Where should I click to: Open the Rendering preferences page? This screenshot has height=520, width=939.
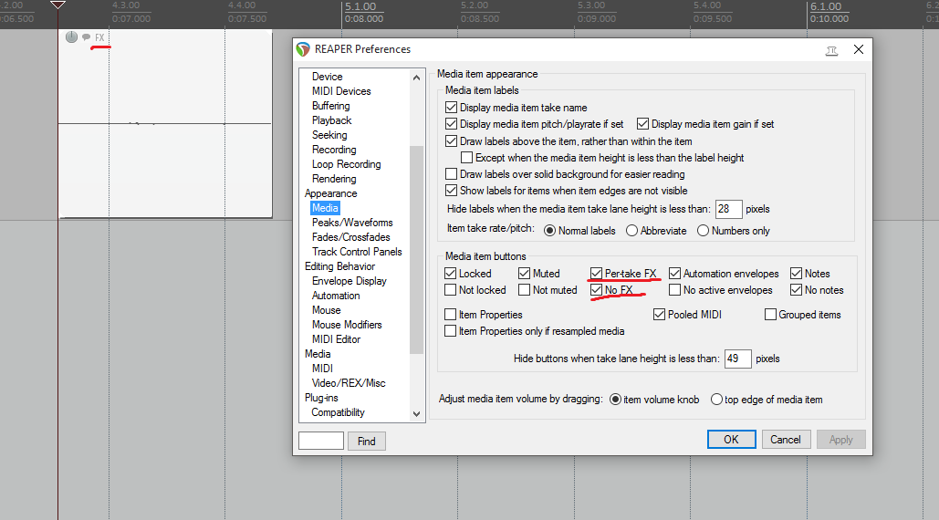pyautogui.click(x=334, y=178)
